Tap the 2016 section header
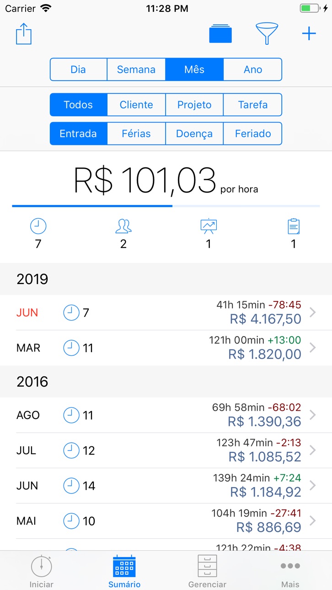Image resolution: width=332 pixels, height=590 pixels. (x=166, y=381)
